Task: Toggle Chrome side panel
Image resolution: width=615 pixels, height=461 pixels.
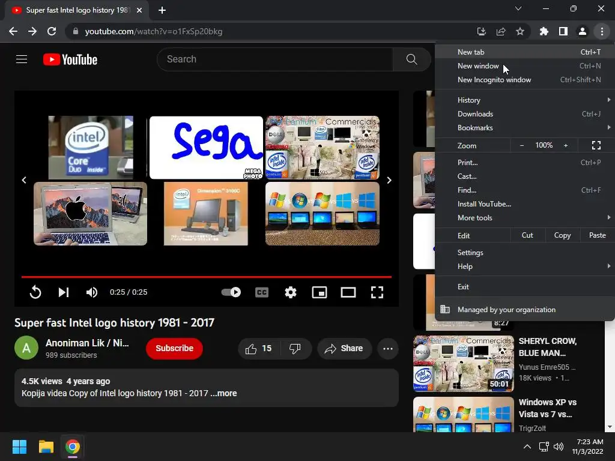Action: 563,31
